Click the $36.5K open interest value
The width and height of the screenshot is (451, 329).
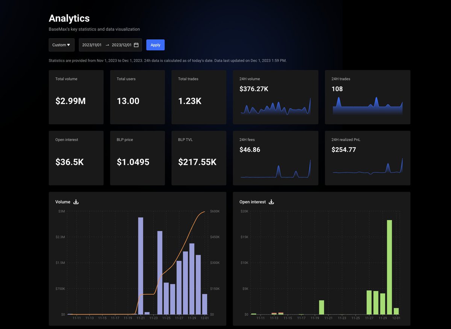tap(70, 162)
